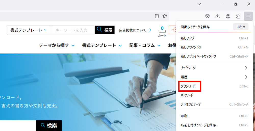This screenshot has height=131, width=255.
Task: Select 名前を付けてページを保存... menu item
Action: [x=214, y=125]
